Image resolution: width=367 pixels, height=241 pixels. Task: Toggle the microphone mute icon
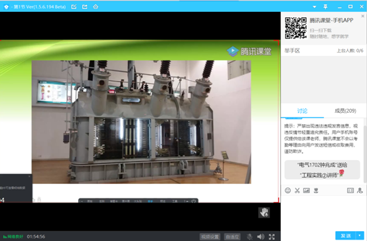coord(250,236)
